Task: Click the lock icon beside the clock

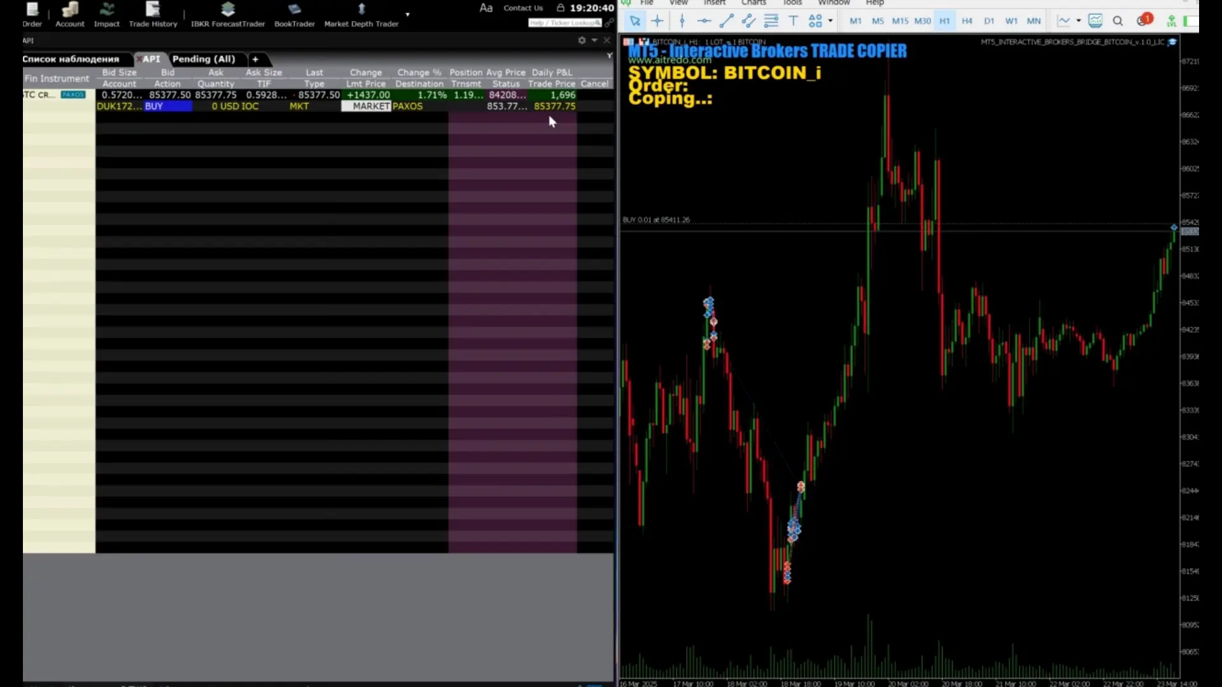Action: pyautogui.click(x=560, y=8)
